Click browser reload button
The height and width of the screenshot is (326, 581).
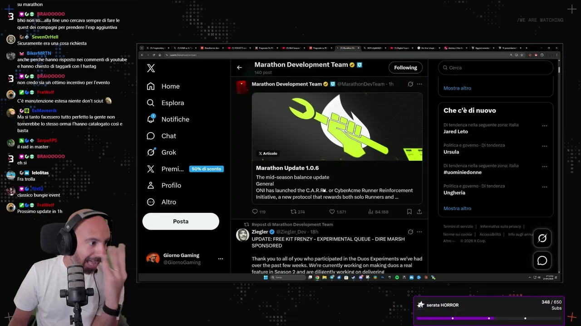[x=154, y=55]
